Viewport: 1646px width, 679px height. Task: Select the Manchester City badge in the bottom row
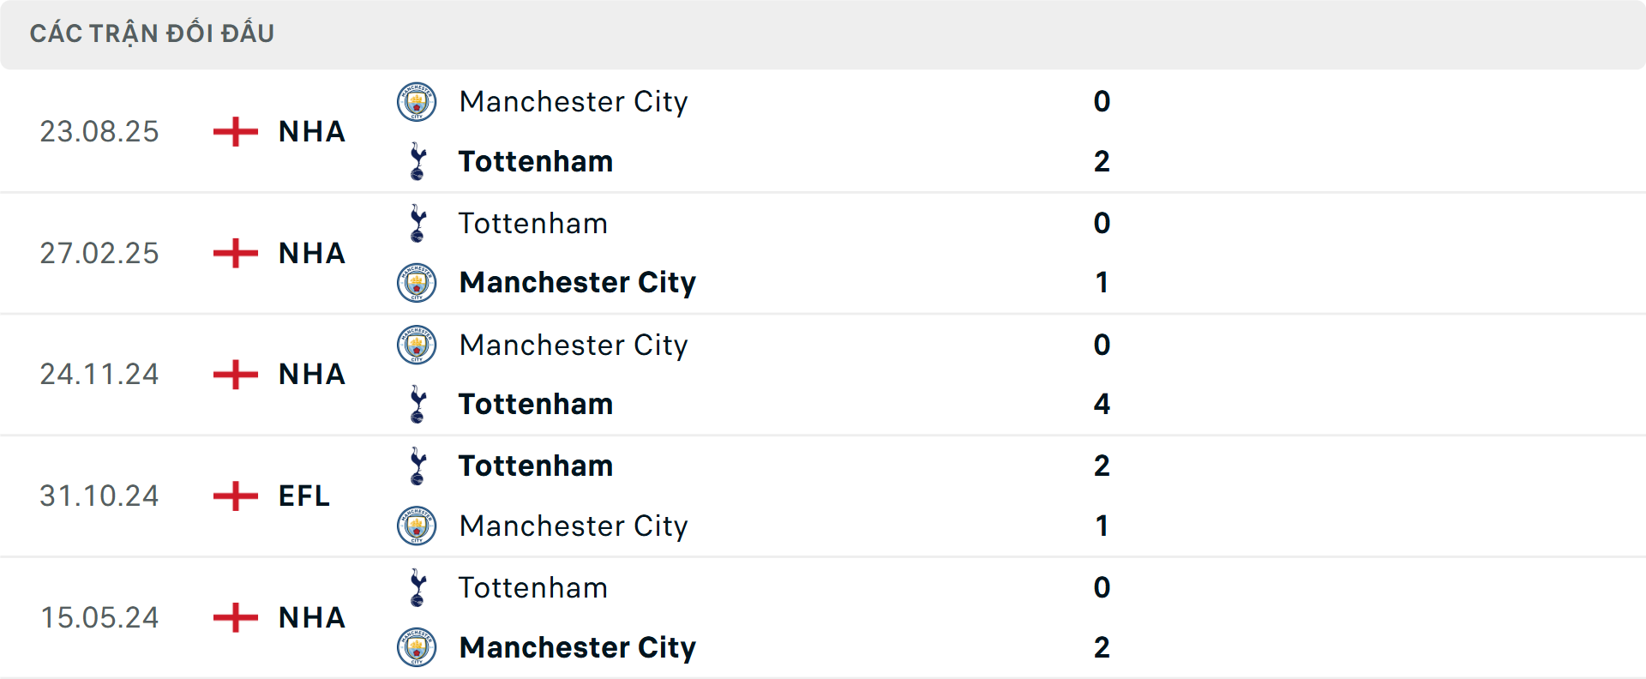417,647
